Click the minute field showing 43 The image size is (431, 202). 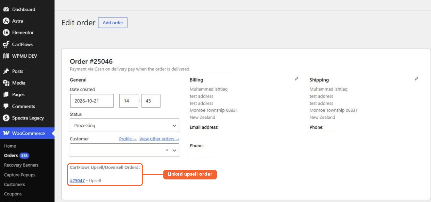[x=151, y=101]
